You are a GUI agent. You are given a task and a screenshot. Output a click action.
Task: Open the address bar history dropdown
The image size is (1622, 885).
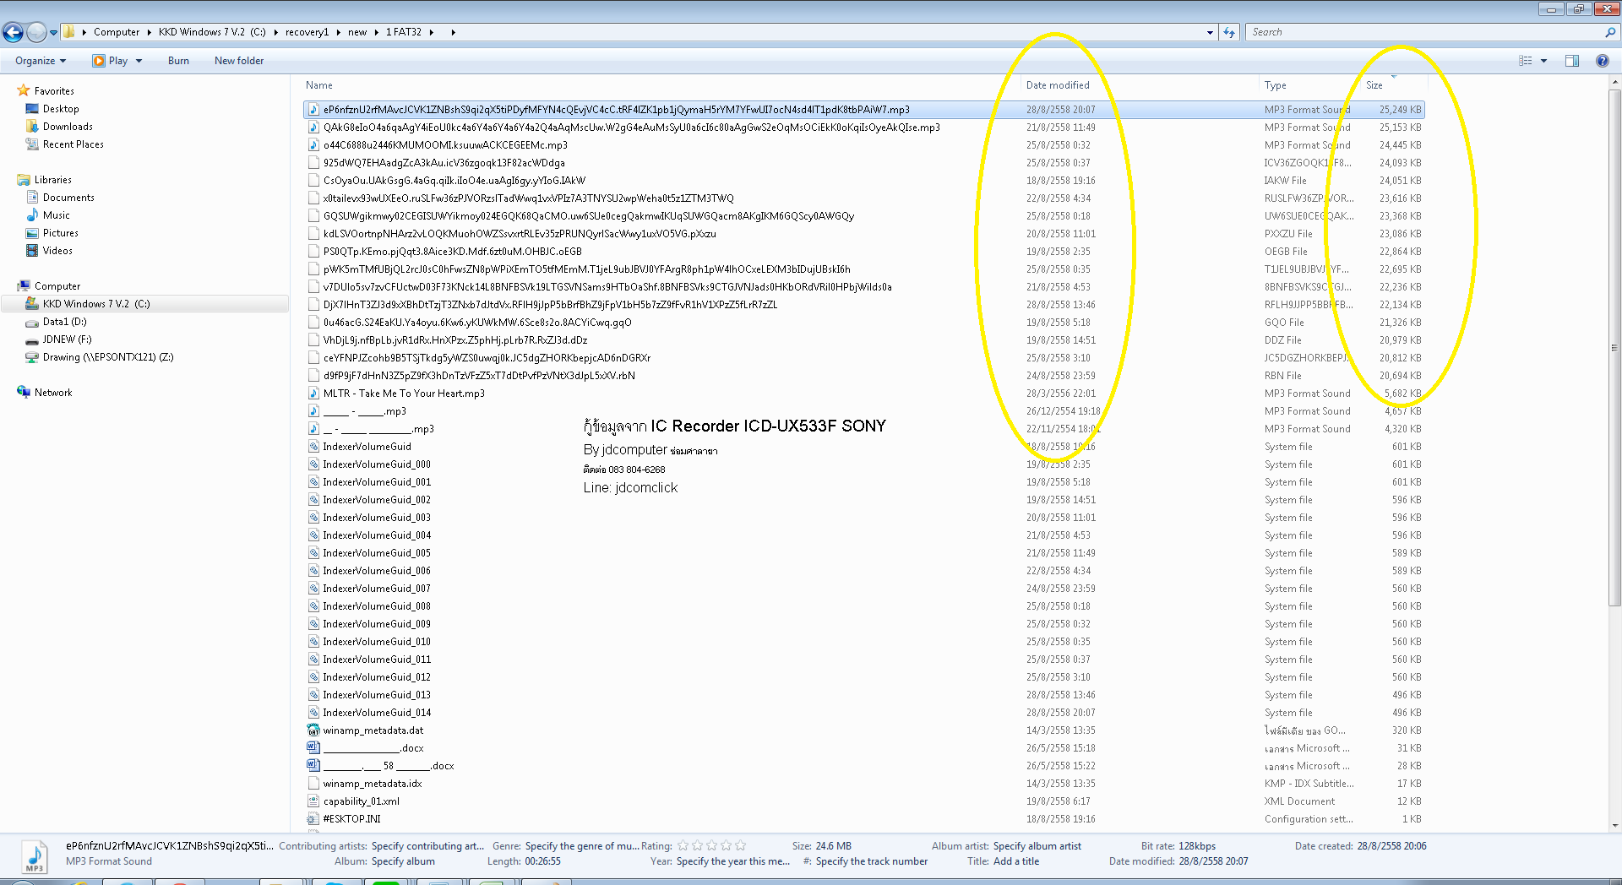(x=1210, y=32)
